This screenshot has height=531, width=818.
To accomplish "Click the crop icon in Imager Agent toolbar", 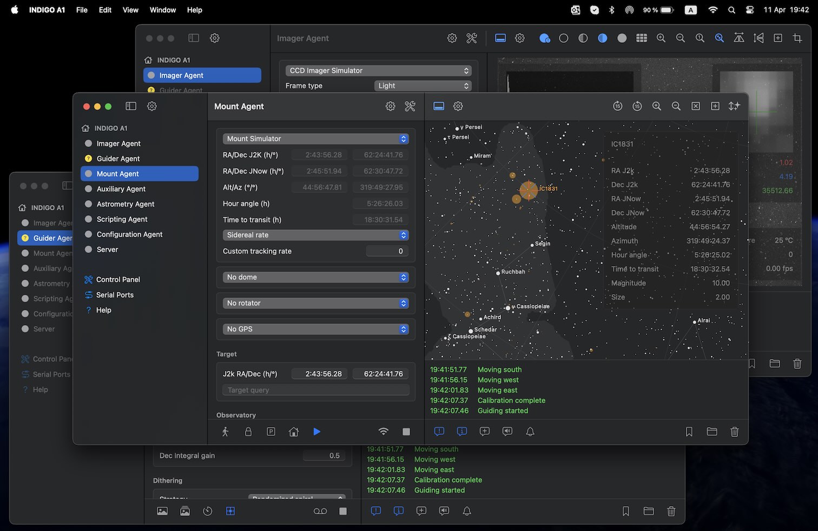I will tap(797, 38).
